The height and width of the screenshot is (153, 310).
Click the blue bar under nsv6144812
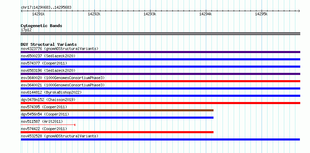point(160,96)
